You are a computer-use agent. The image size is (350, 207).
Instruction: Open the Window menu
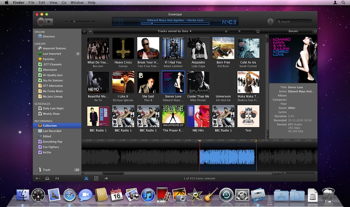[77, 3]
